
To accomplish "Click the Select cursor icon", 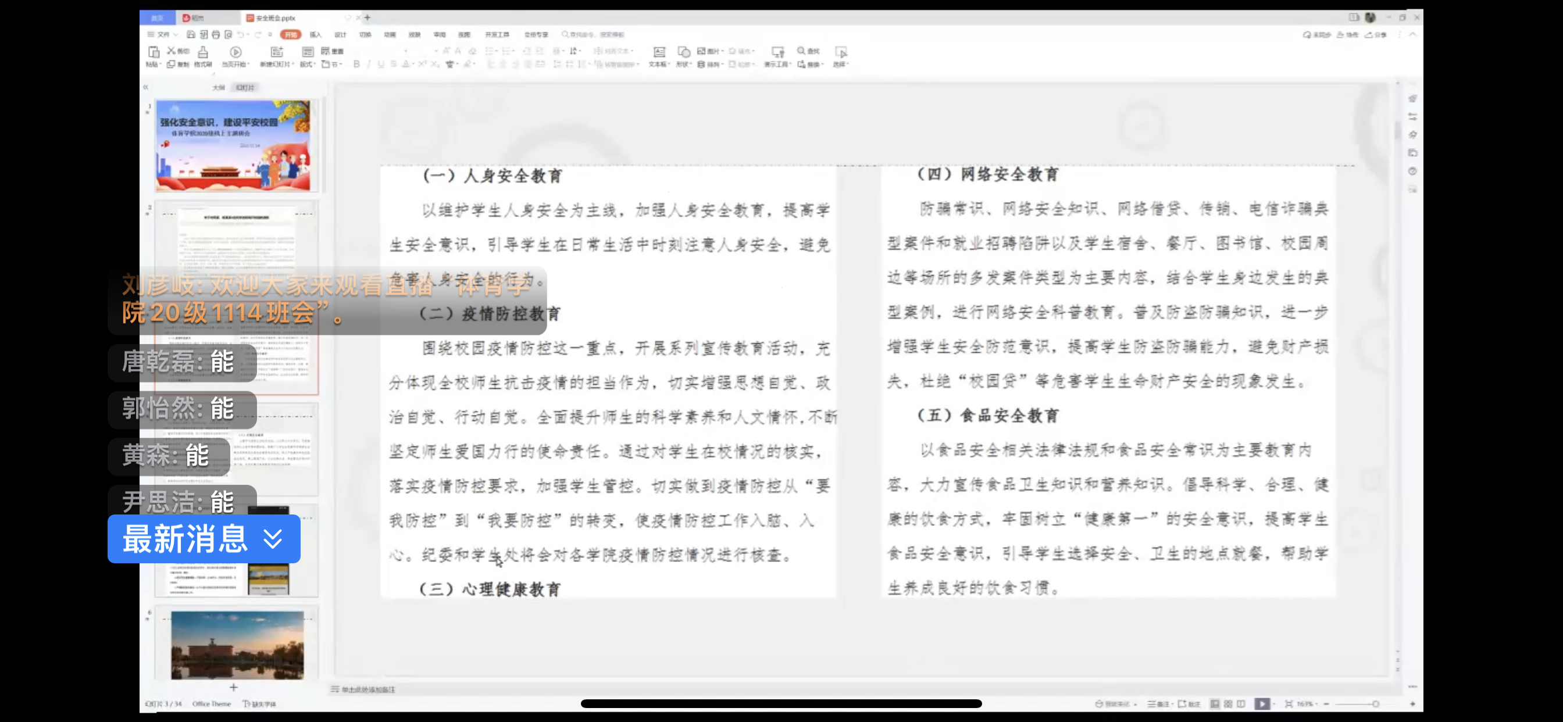I will [840, 52].
